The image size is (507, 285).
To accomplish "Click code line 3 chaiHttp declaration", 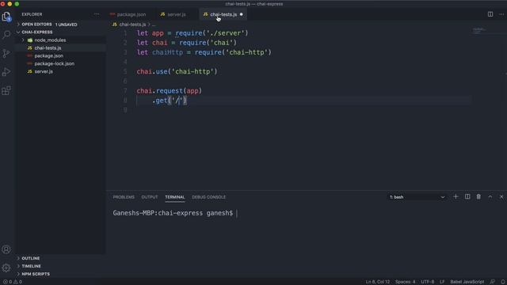I will pyautogui.click(x=204, y=52).
